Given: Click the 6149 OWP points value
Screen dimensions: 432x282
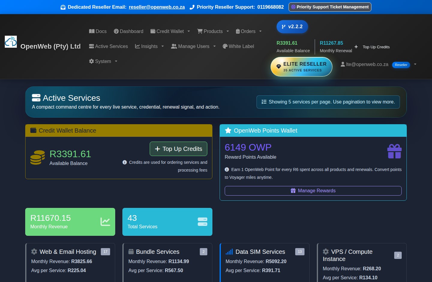Looking at the screenshot, I should [x=248, y=147].
